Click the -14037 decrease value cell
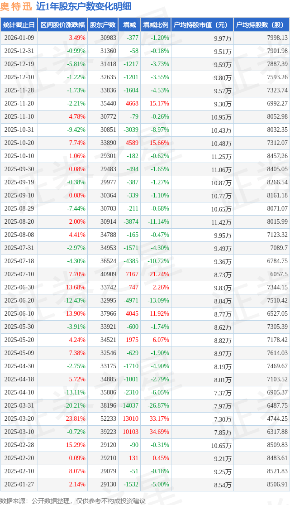 129,406
